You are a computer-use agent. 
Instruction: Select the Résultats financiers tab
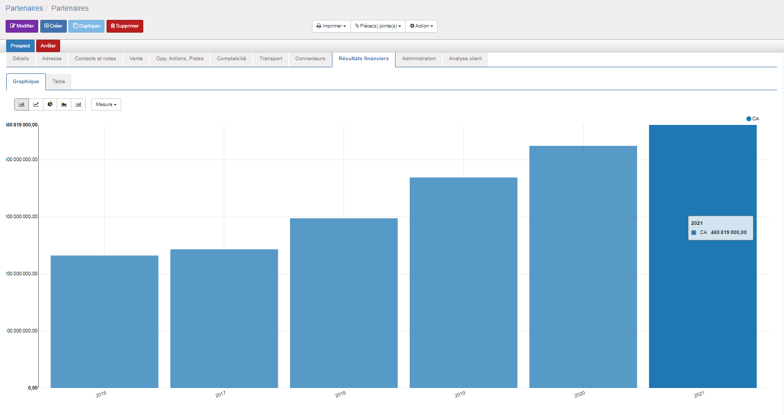[x=364, y=59]
